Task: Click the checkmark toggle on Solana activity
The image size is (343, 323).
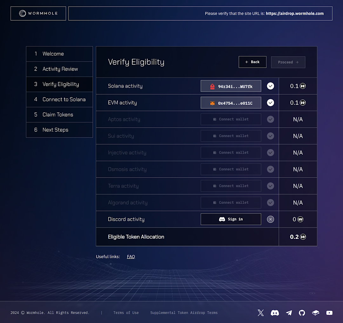Action: pos(270,86)
